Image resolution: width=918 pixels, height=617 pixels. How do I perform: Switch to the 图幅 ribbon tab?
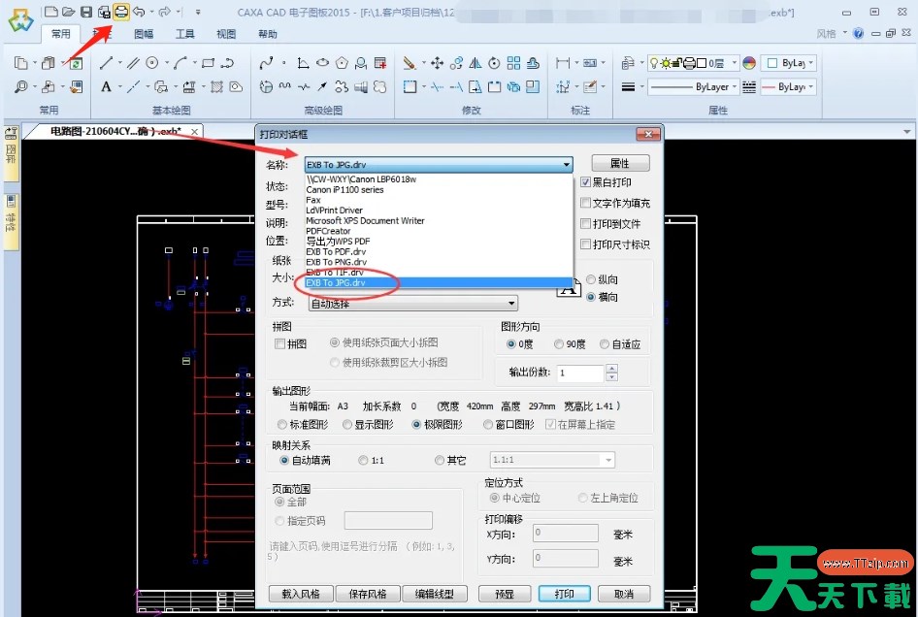(143, 34)
